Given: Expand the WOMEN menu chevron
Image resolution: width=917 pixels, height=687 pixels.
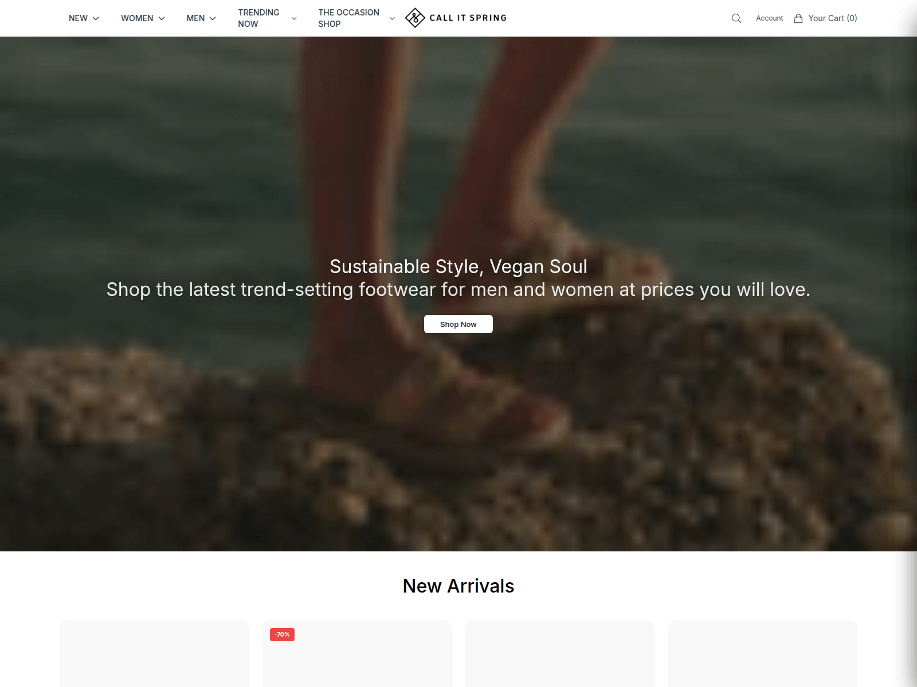Looking at the screenshot, I should pos(162,18).
